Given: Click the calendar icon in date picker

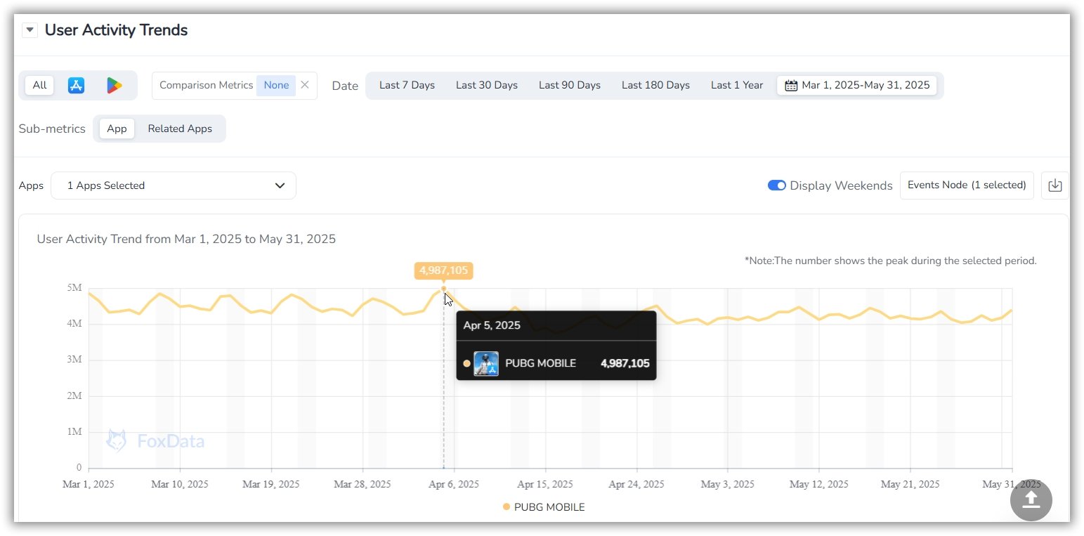Looking at the screenshot, I should 791,85.
